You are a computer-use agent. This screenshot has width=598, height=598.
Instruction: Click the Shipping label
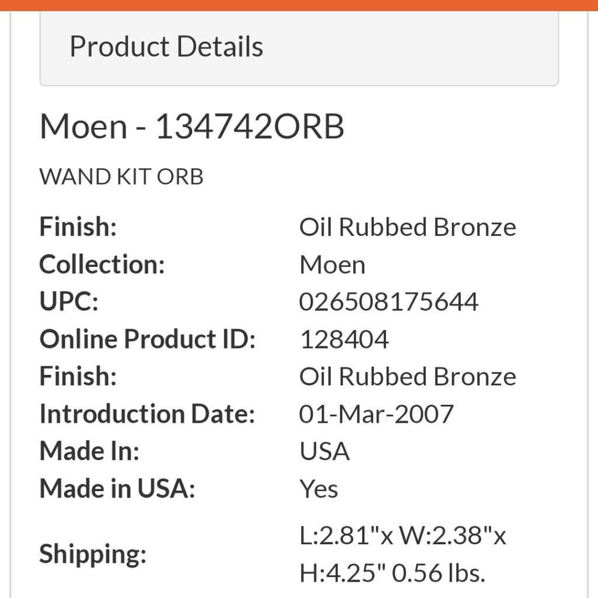pyautogui.click(x=92, y=554)
